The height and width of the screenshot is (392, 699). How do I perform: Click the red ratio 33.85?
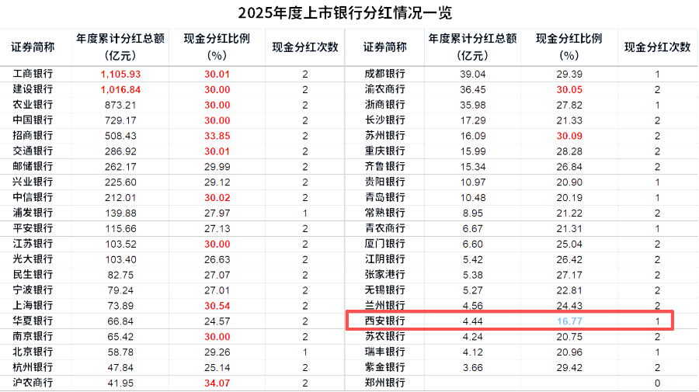[217, 136]
